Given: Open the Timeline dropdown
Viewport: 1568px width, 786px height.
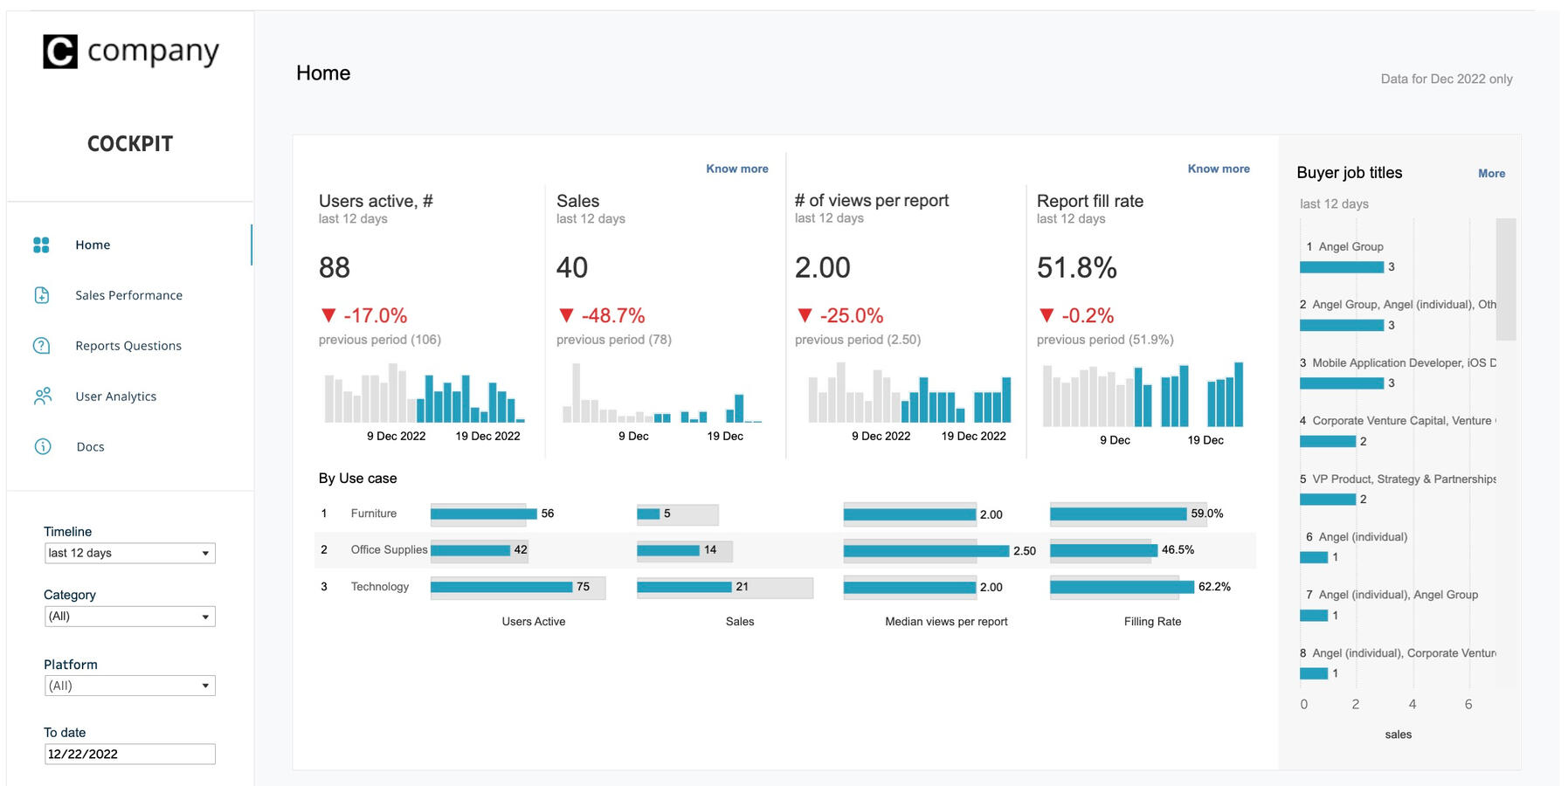Looking at the screenshot, I should click(x=129, y=553).
